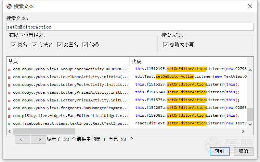Click code this.f151574w.setOnEditorActionListener

click(188, 92)
